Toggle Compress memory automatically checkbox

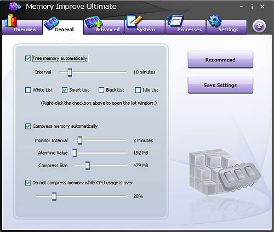28,126
